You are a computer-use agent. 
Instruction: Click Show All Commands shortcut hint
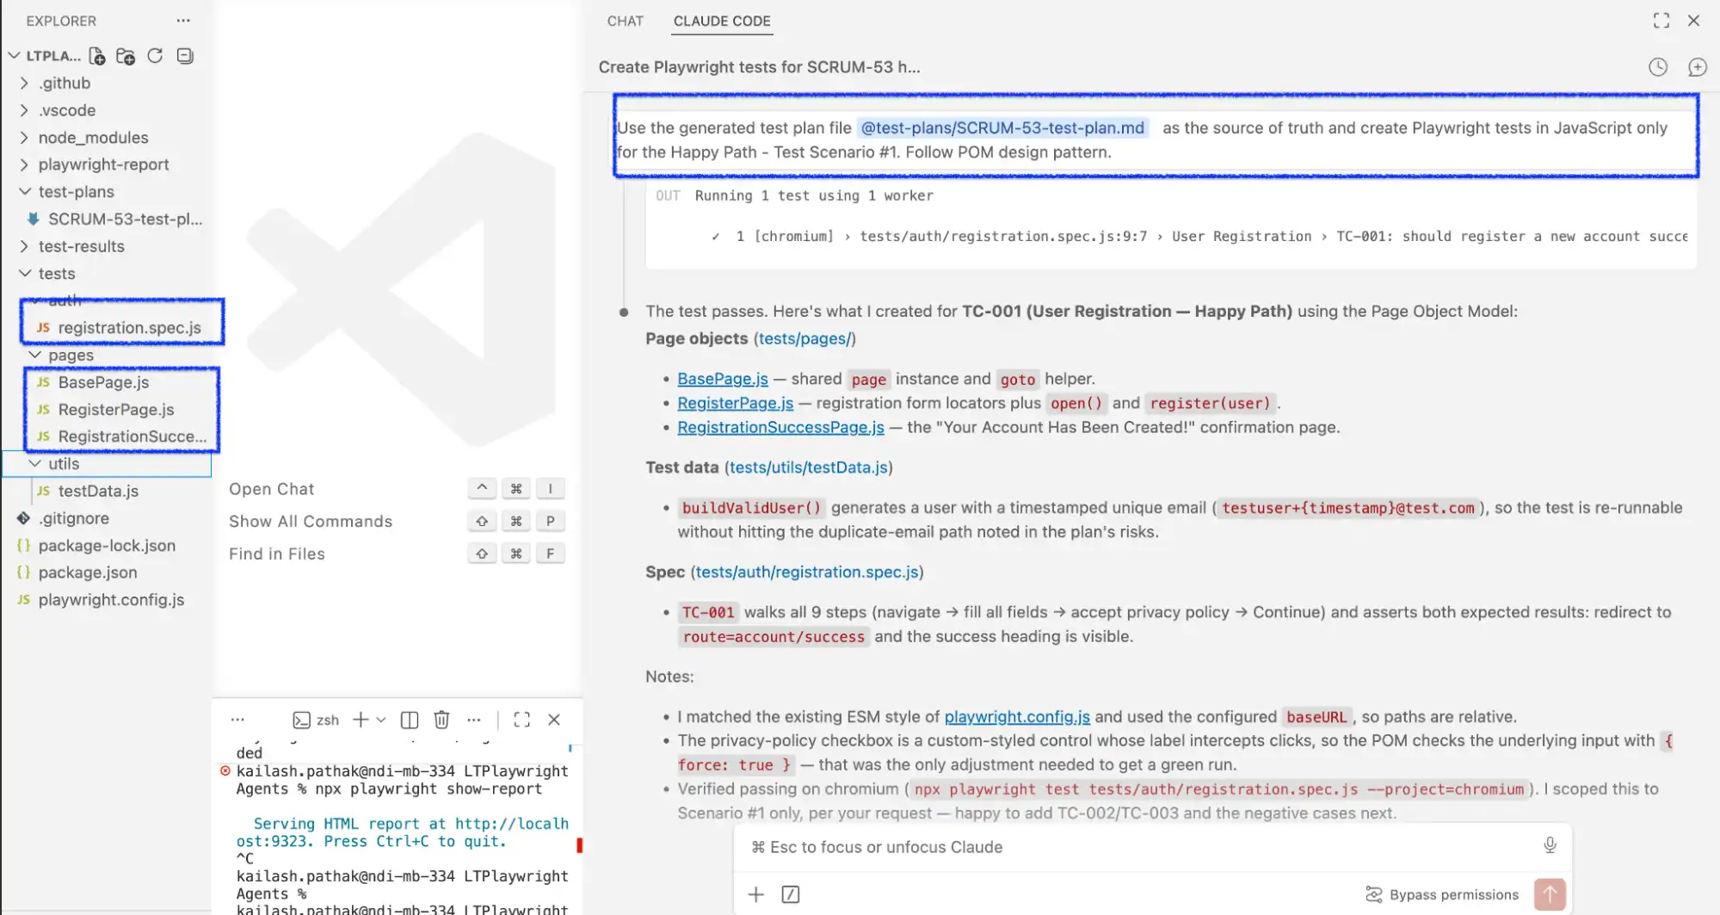(x=311, y=522)
